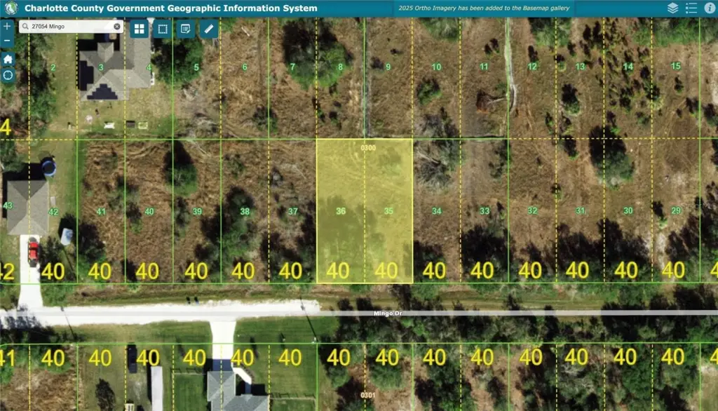Zoom out of the map

point(8,41)
